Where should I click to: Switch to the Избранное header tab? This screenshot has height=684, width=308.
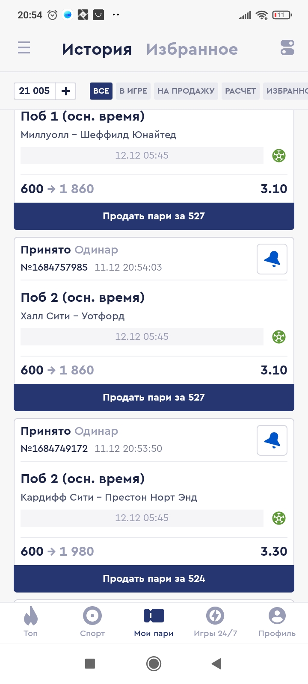(192, 50)
